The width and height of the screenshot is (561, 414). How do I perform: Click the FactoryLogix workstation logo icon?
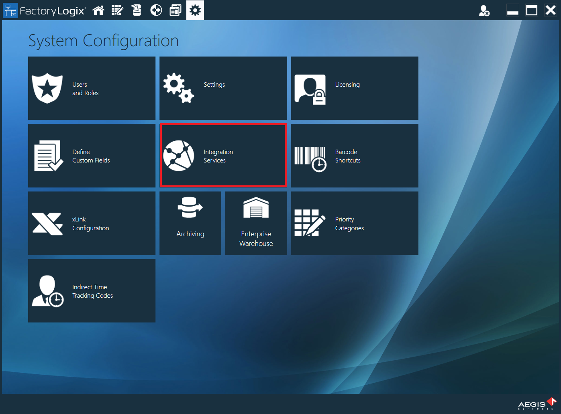pos(10,10)
